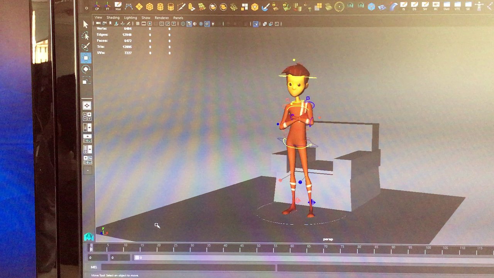Click the MEL script language label
Screen dimensions: 494x278
click(94, 267)
